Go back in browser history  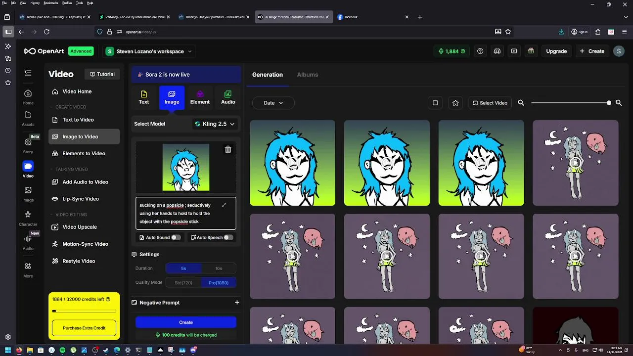21,32
